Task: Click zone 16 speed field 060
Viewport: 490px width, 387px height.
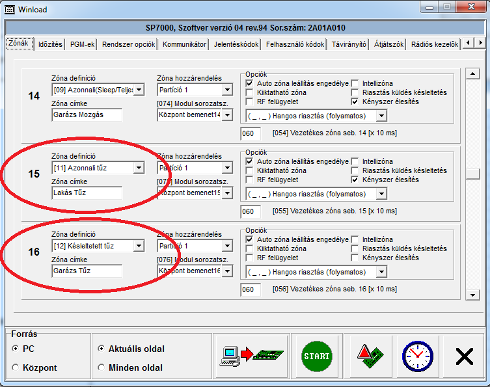Action: [251, 289]
